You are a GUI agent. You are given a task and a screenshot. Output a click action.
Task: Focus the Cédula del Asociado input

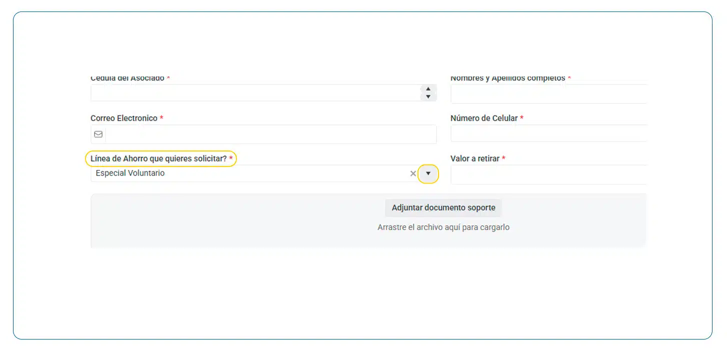255,93
